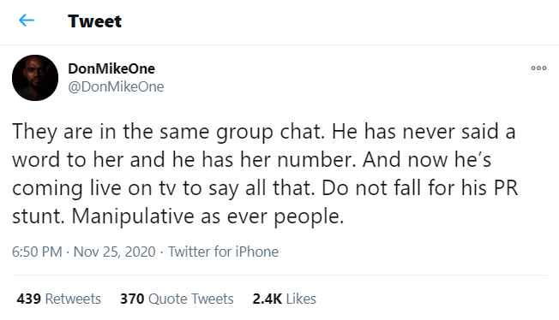Go back using the blue arrow
This screenshot has height=320, width=559.
(x=27, y=21)
